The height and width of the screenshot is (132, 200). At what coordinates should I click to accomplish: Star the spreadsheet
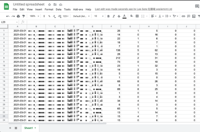pos(49,5)
